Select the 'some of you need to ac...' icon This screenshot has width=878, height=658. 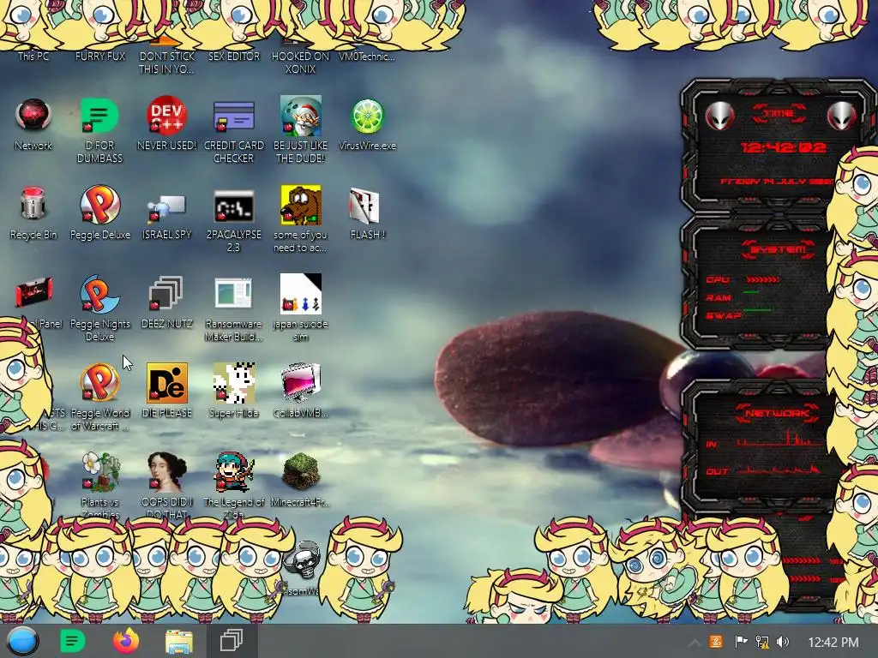[x=301, y=204]
